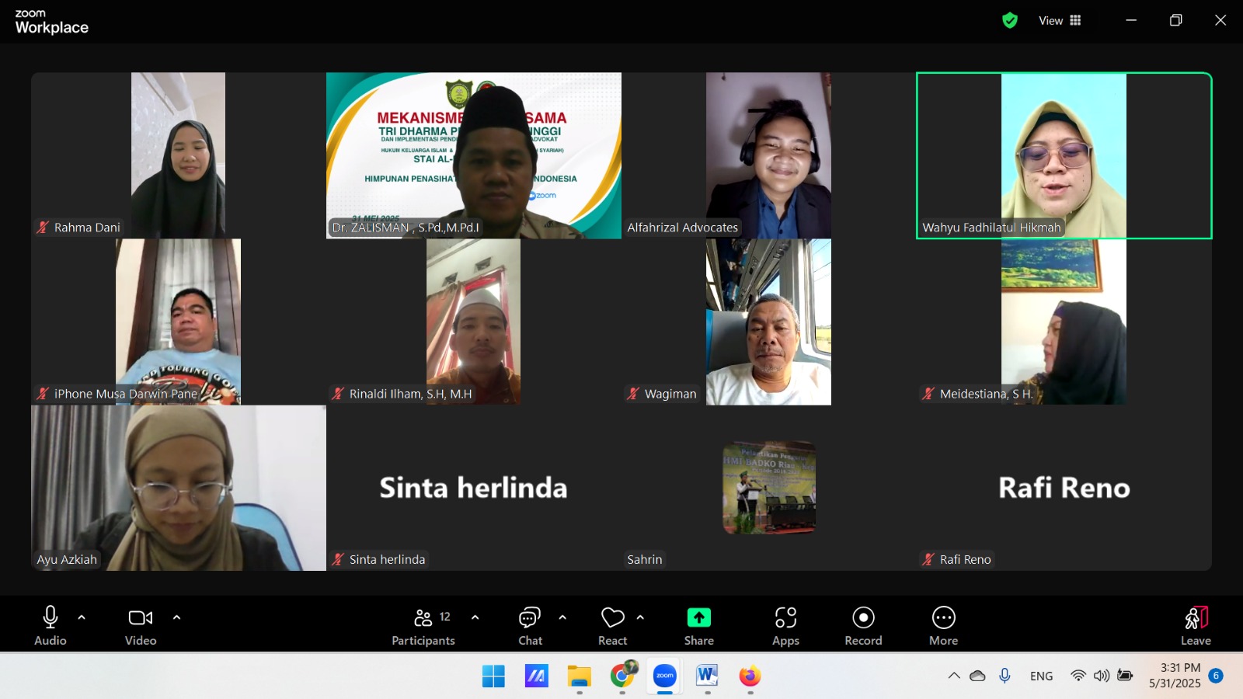Toggle the taskbar microphone tray icon
This screenshot has width=1243, height=699.
pos(1004,676)
